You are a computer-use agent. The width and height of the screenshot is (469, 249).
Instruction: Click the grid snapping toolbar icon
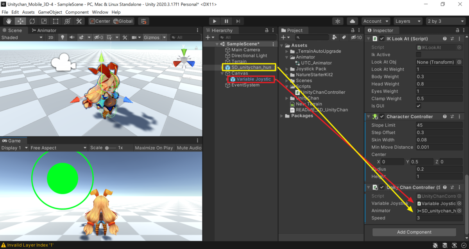(x=144, y=21)
